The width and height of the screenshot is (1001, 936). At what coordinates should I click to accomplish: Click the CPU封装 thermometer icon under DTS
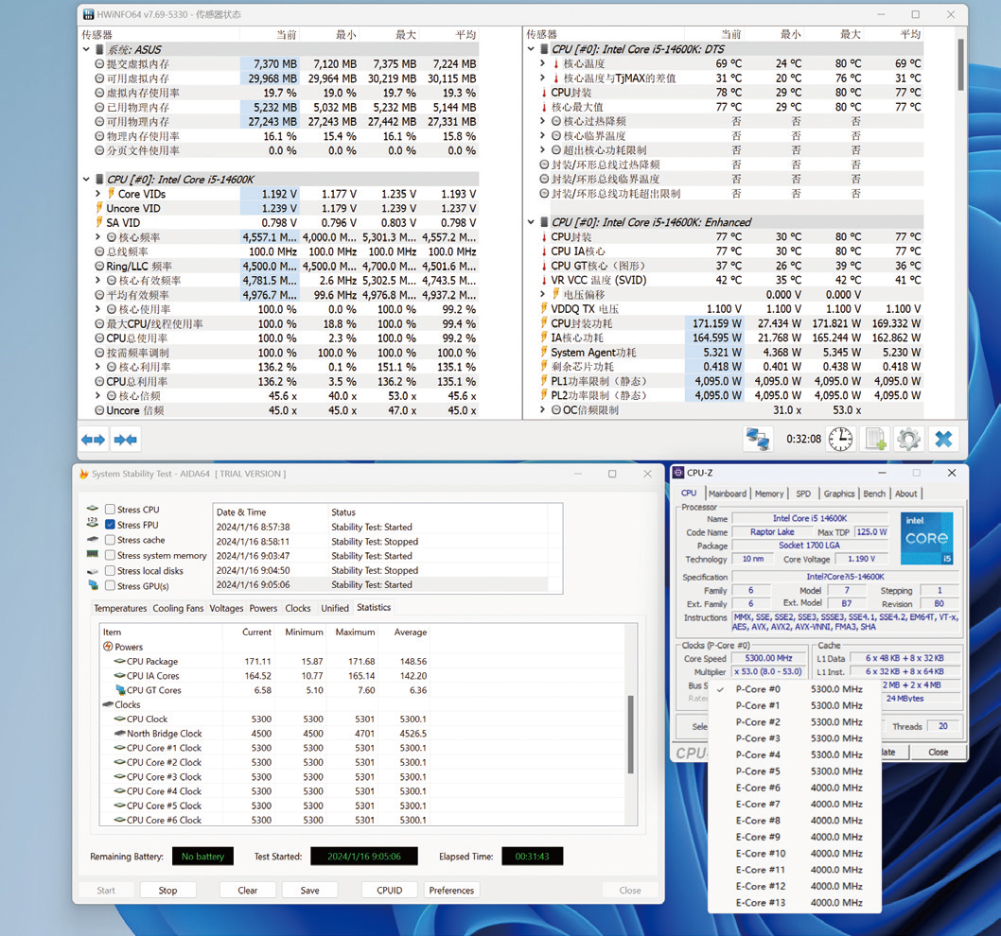pos(544,93)
